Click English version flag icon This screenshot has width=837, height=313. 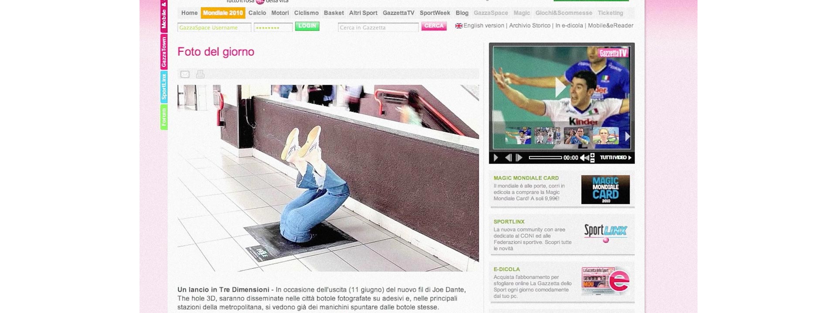tap(459, 26)
